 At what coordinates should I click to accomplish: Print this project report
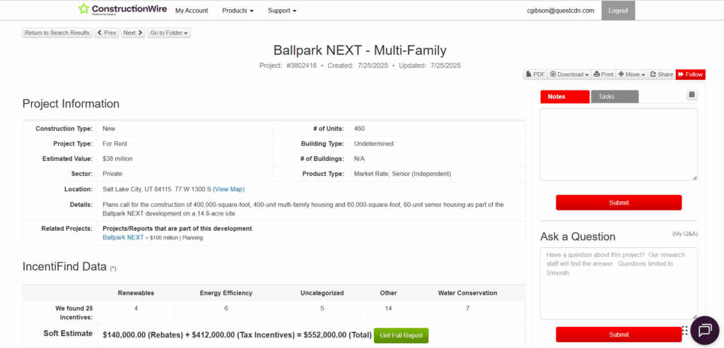click(603, 74)
